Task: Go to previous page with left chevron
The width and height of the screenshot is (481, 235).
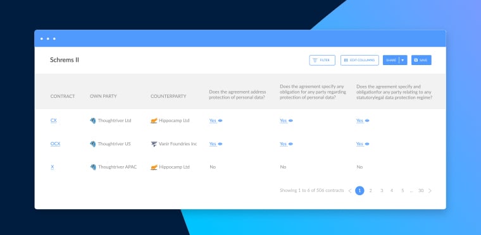Action: tap(350, 191)
